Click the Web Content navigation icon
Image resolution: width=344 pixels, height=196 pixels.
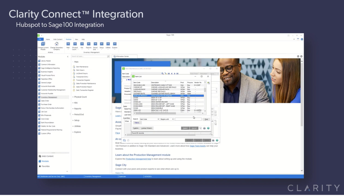(40, 156)
